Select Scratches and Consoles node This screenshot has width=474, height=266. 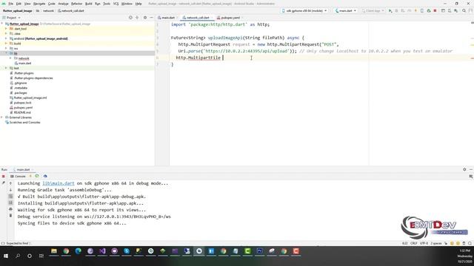pos(24,123)
